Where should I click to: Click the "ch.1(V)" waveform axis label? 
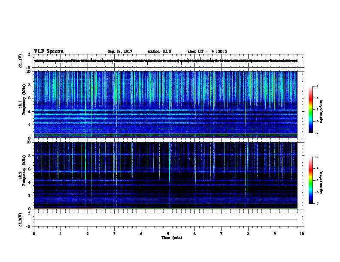coord(20,61)
